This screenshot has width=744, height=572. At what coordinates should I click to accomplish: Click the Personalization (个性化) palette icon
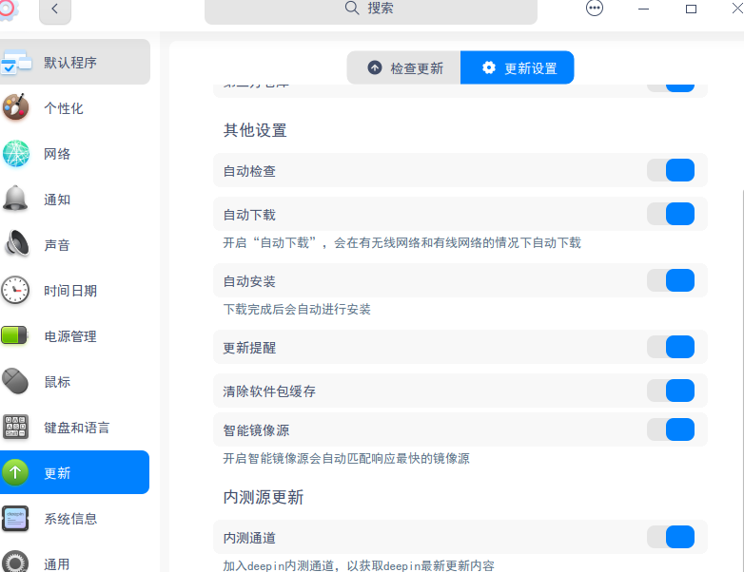[x=15, y=107]
